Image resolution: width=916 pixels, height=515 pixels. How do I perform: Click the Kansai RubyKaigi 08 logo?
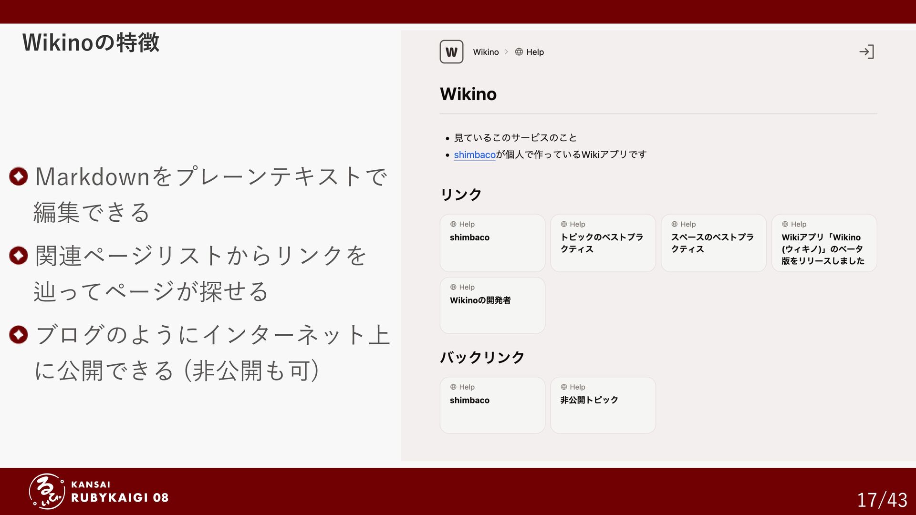[x=99, y=491]
